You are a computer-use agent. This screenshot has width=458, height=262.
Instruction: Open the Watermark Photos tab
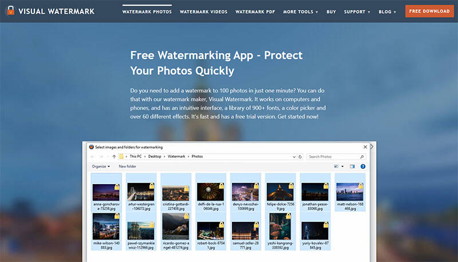147,11
